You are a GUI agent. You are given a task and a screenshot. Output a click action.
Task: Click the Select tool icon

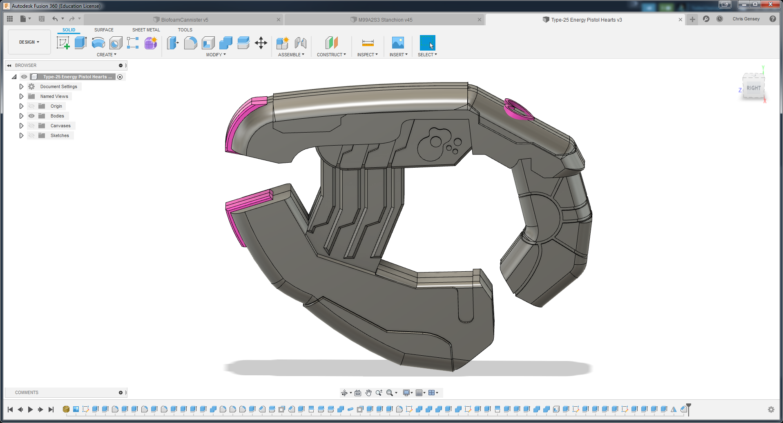pyautogui.click(x=427, y=43)
